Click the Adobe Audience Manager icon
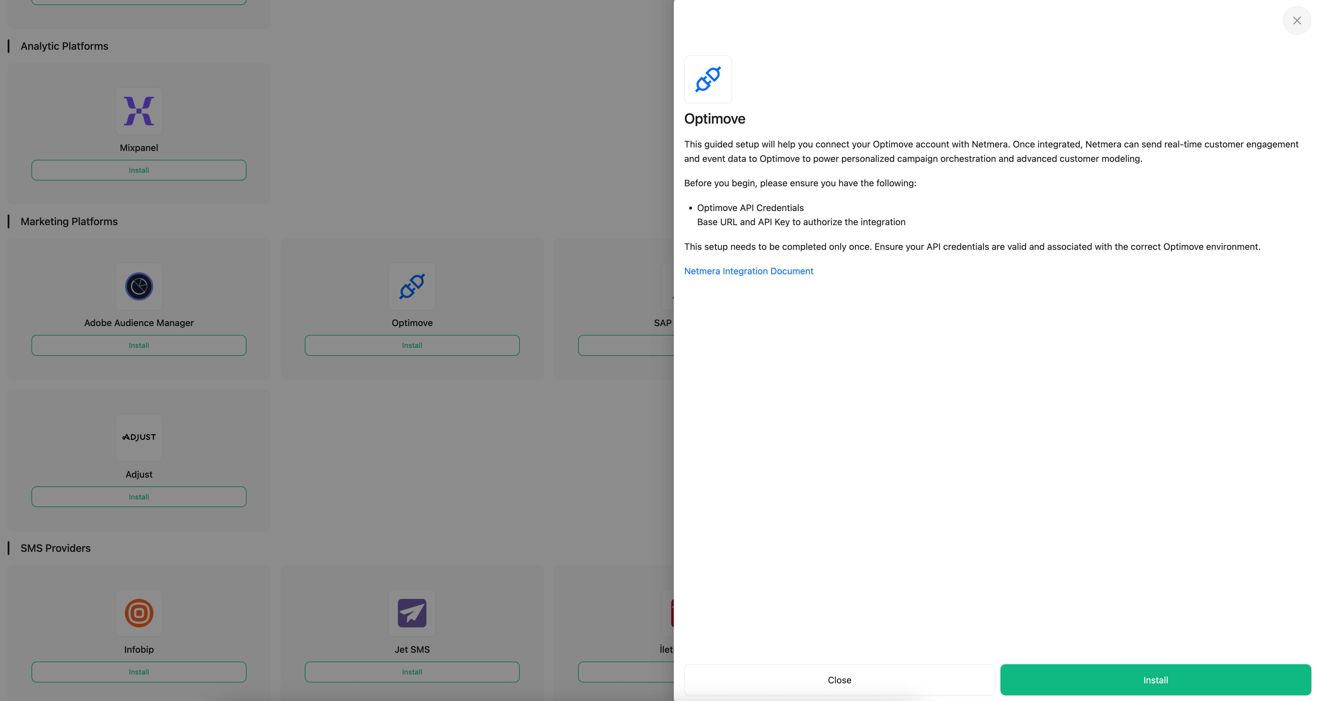Image resolution: width=1317 pixels, height=701 pixels. click(x=138, y=286)
